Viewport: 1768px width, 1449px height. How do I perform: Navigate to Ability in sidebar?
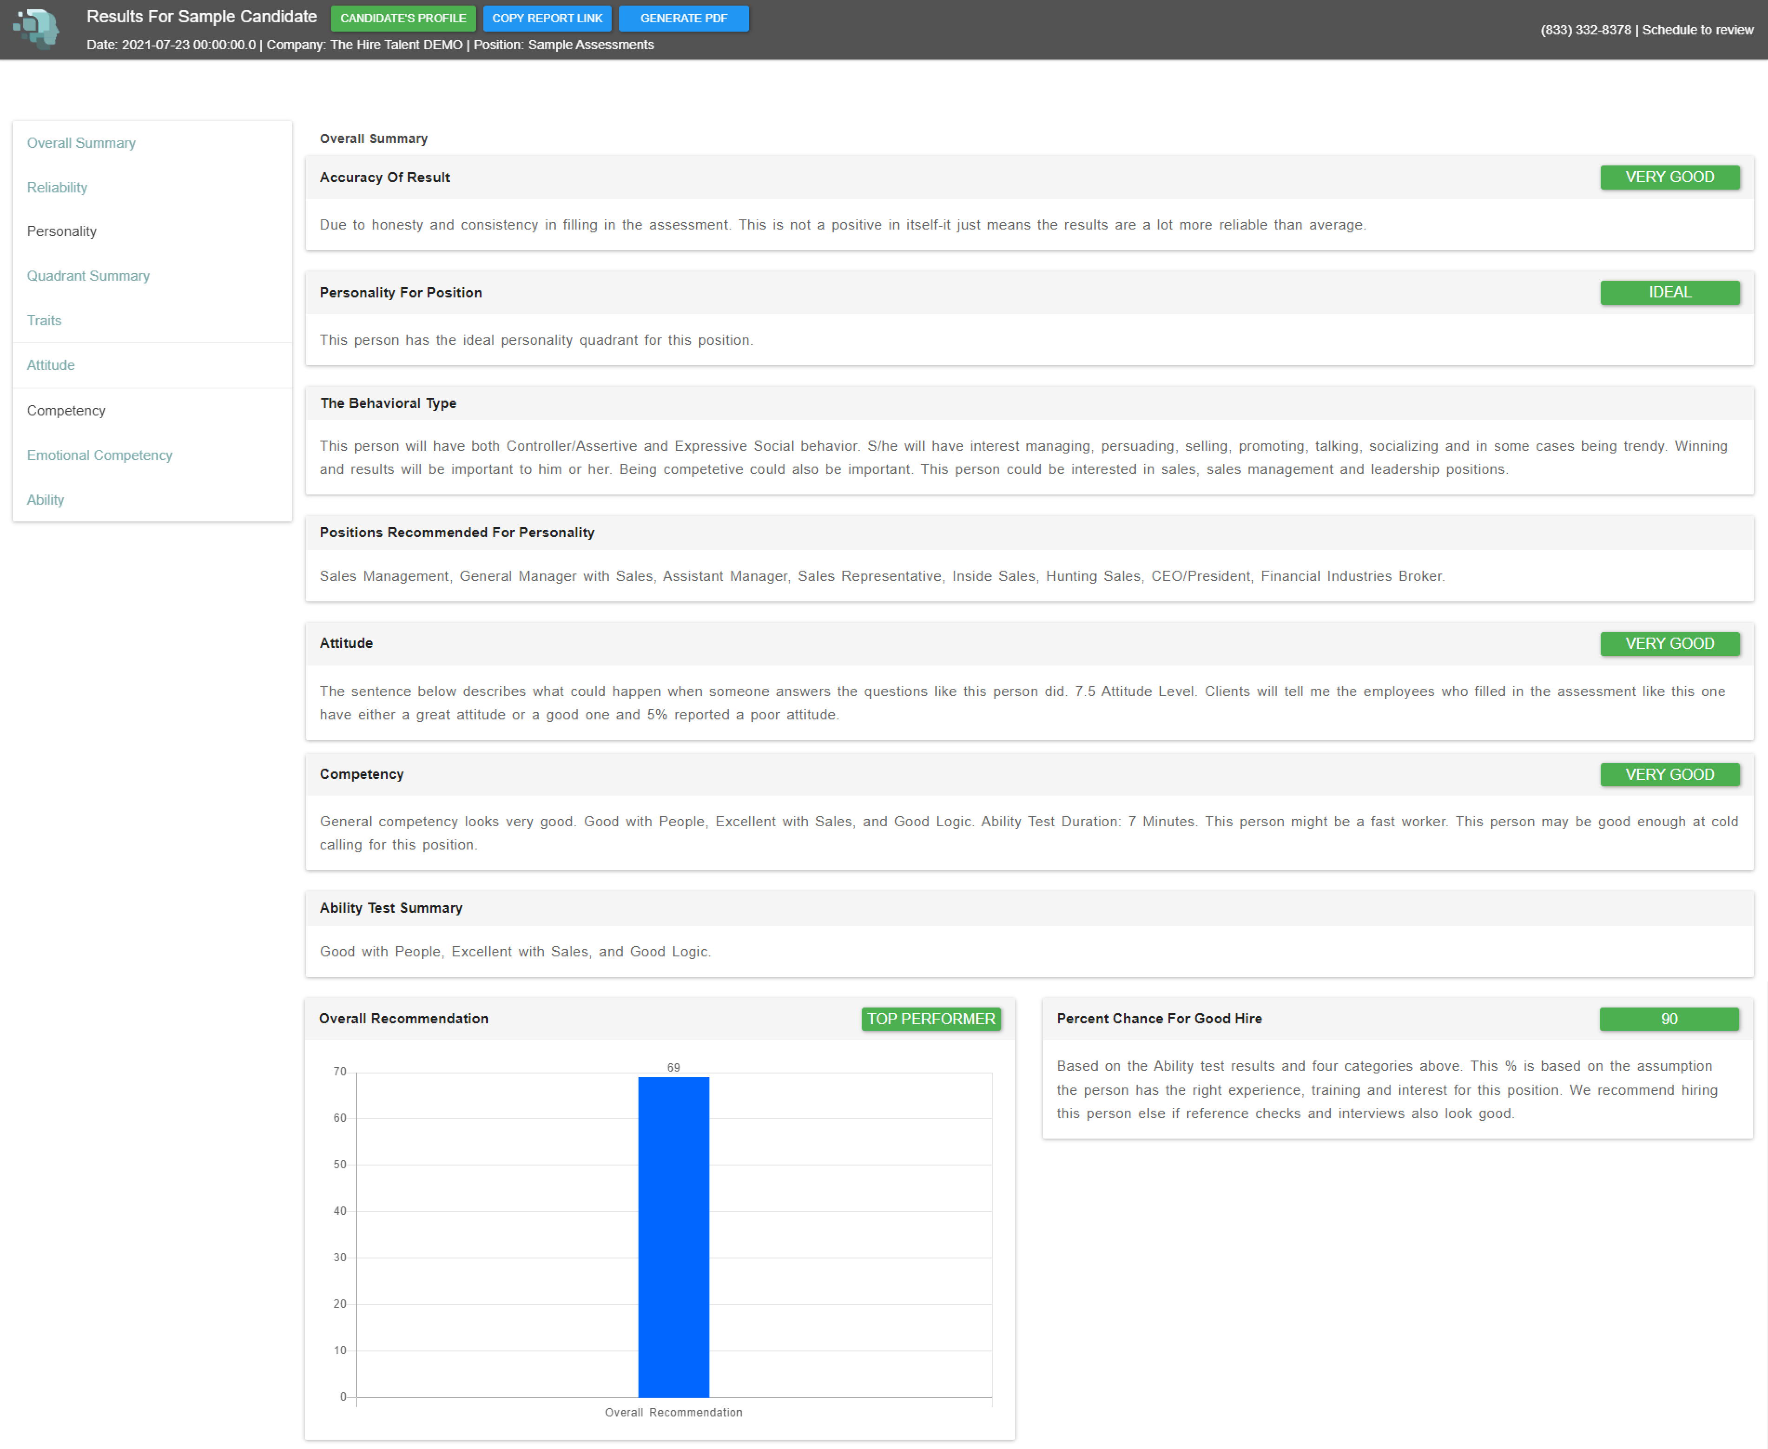click(45, 500)
